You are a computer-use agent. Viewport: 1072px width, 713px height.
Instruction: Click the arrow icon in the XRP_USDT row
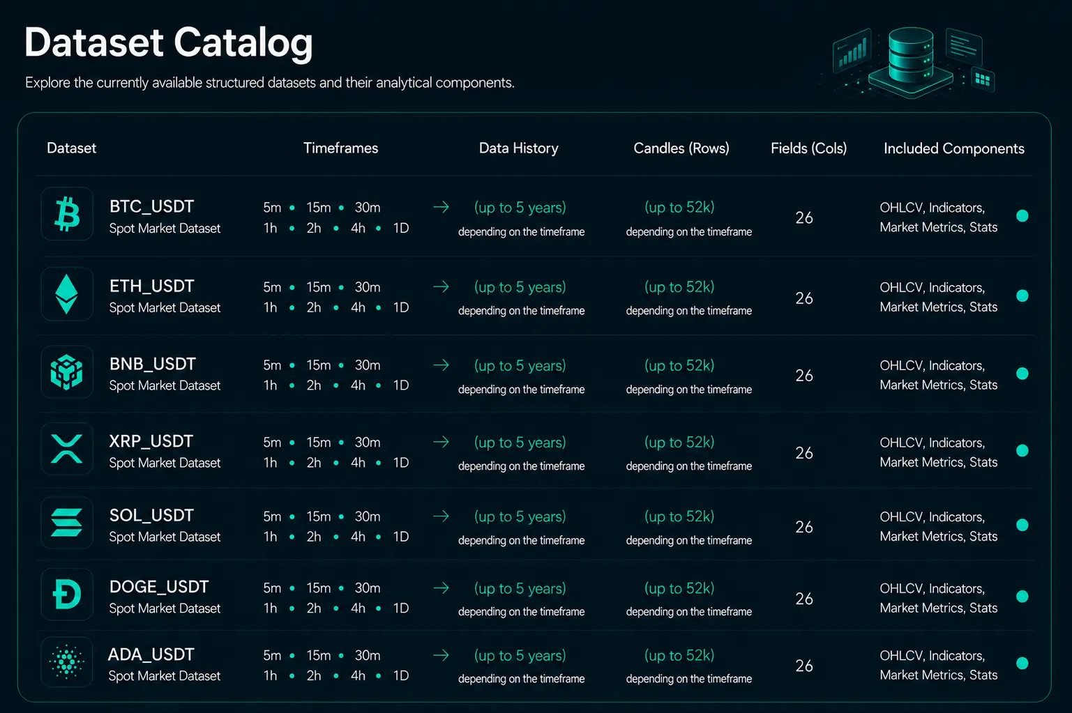(x=441, y=442)
